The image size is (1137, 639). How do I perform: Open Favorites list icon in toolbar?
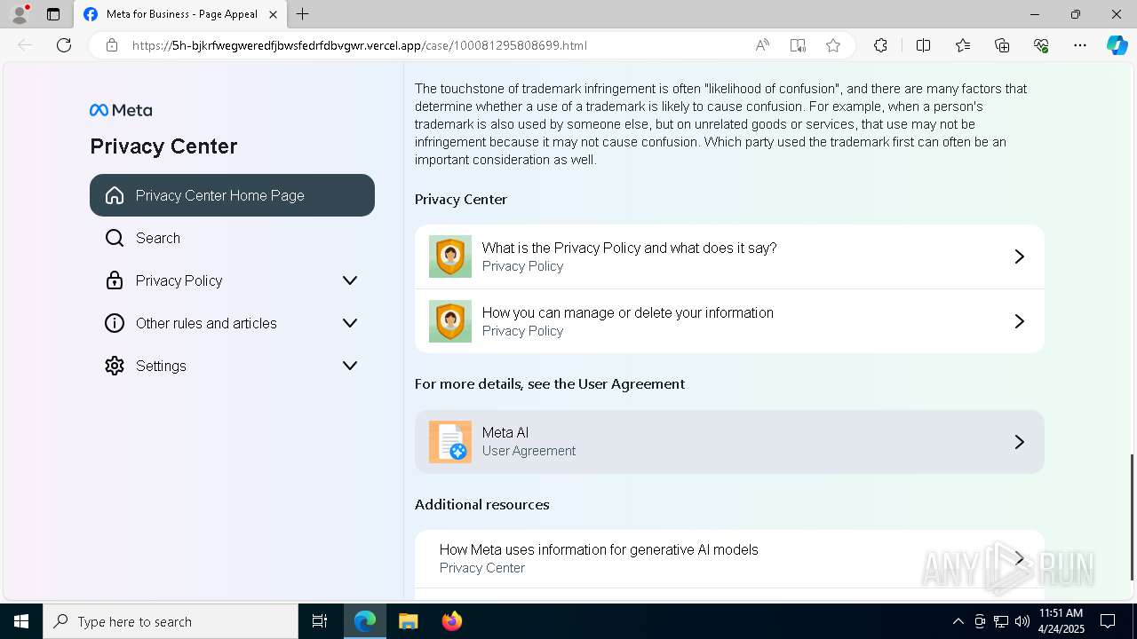click(963, 45)
